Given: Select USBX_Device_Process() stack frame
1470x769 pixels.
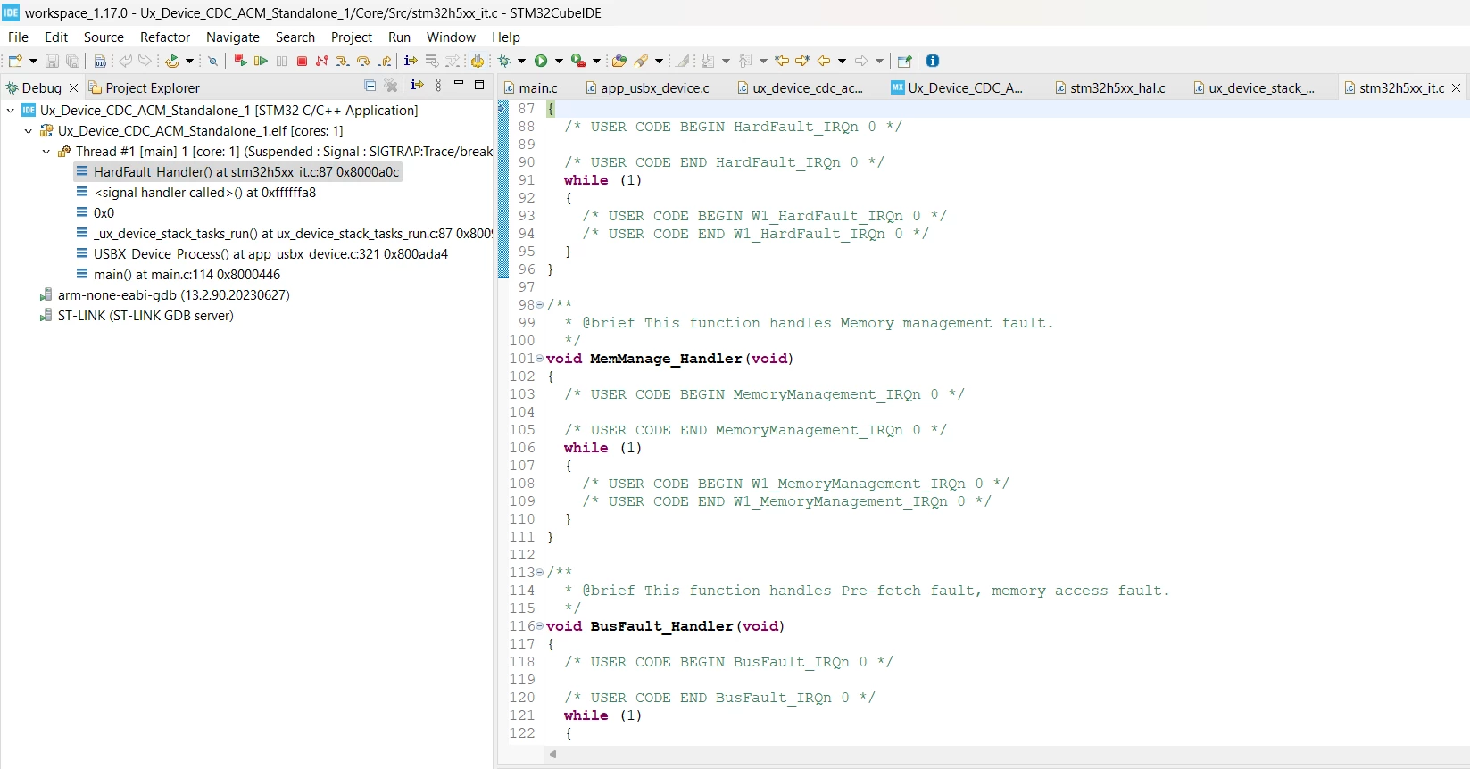Looking at the screenshot, I should pos(262,254).
